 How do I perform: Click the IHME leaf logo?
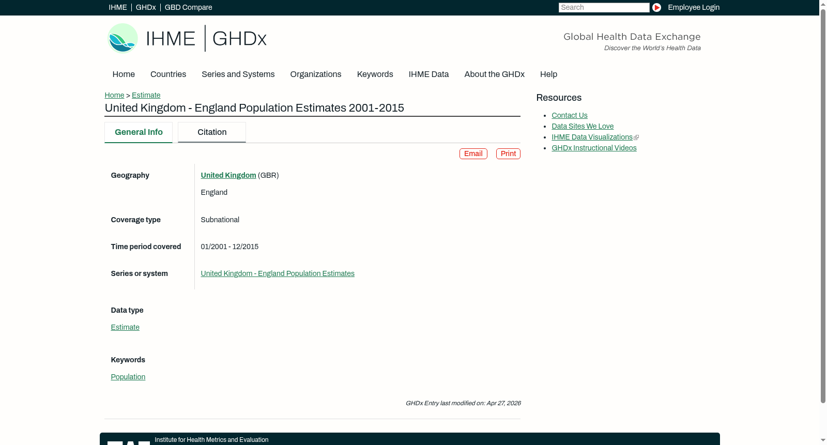point(123,38)
